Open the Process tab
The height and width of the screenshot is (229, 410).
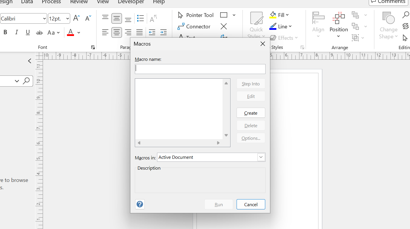tap(51, 2)
